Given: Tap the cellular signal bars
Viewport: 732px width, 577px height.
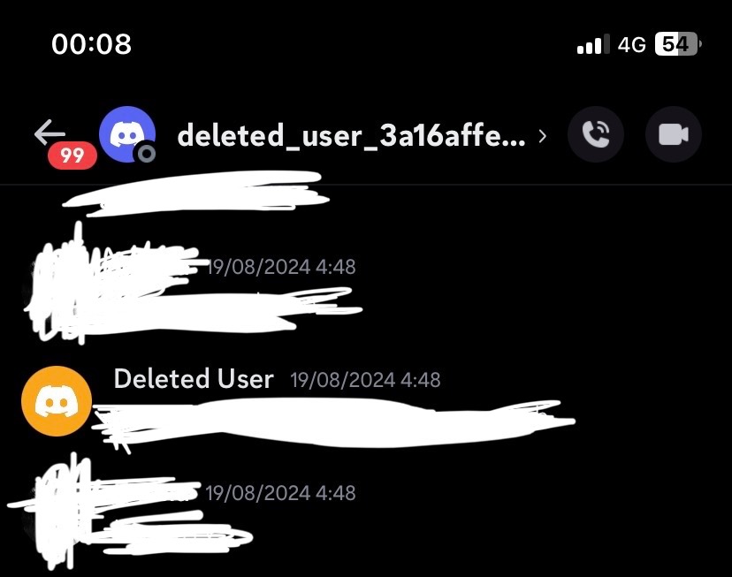Looking at the screenshot, I should [593, 44].
